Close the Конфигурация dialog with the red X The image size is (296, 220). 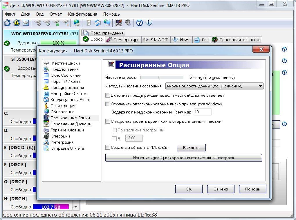261,49
